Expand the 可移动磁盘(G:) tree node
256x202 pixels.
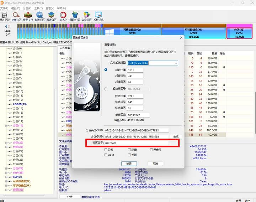pos(6,181)
